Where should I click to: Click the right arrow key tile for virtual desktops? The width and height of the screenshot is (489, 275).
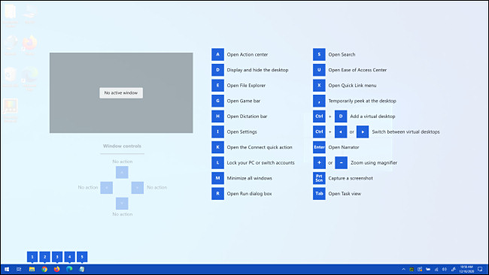click(x=363, y=131)
